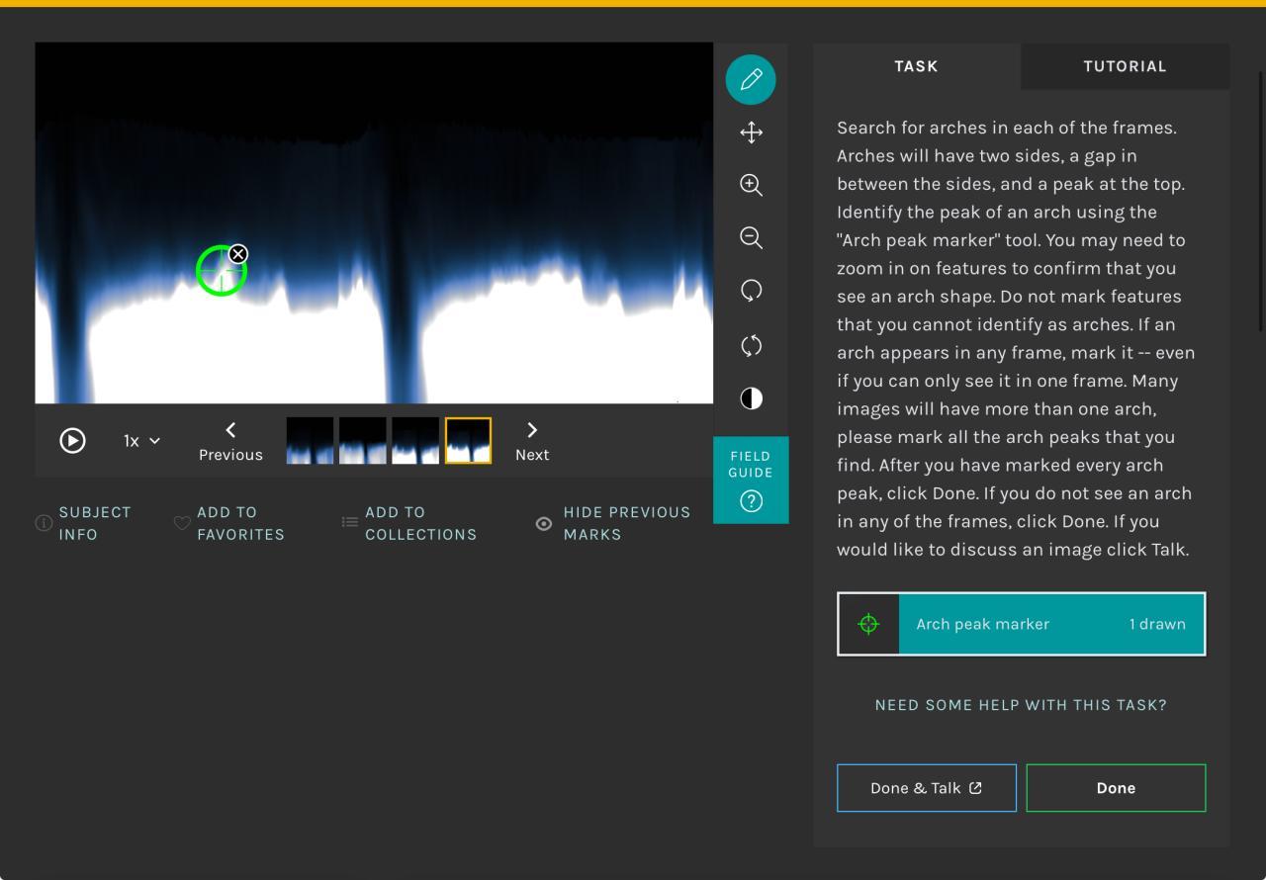Zoom in on the subject image
The image size is (1266, 880).
tap(751, 185)
